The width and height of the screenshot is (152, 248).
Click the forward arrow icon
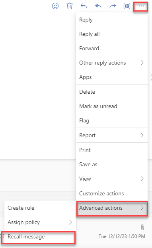(x=113, y=6)
